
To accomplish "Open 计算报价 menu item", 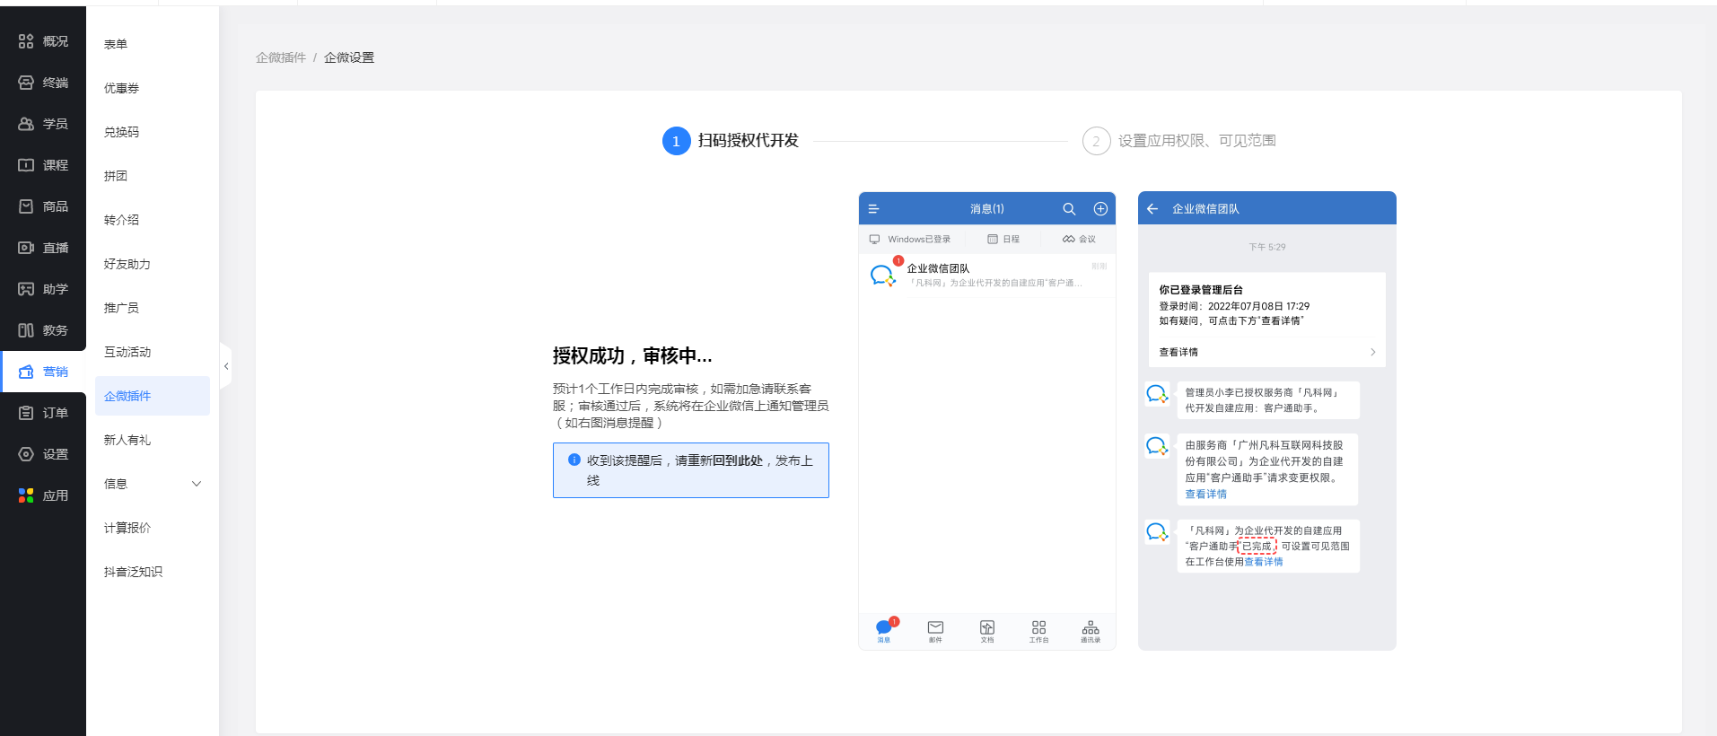I will [x=127, y=528].
